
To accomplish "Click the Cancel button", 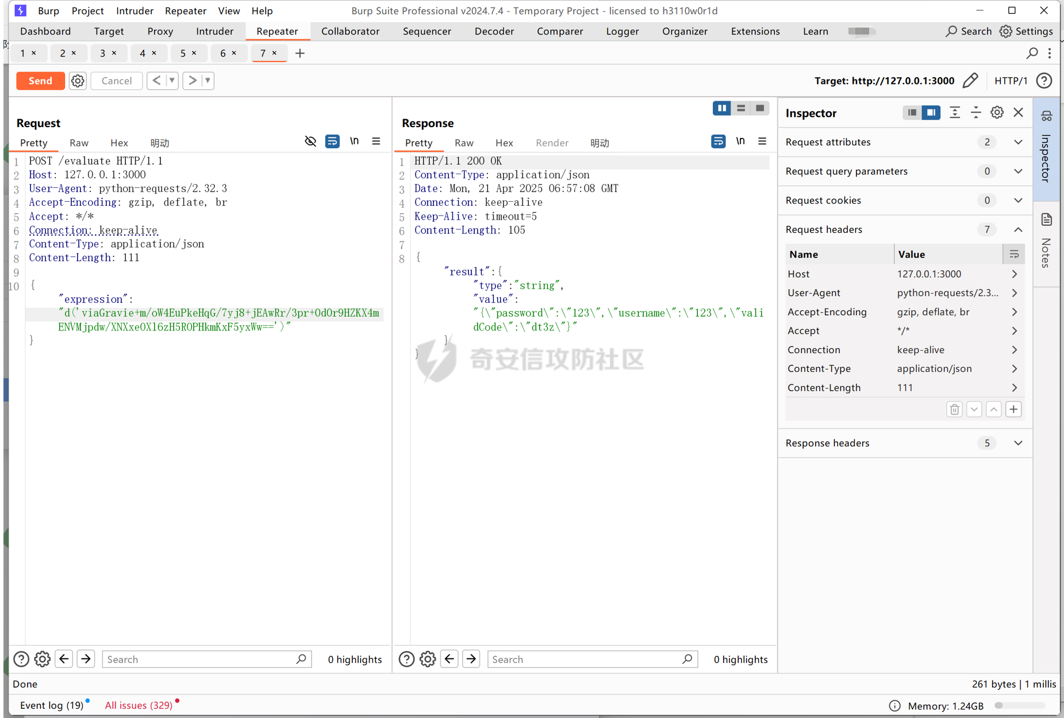I will tap(117, 81).
